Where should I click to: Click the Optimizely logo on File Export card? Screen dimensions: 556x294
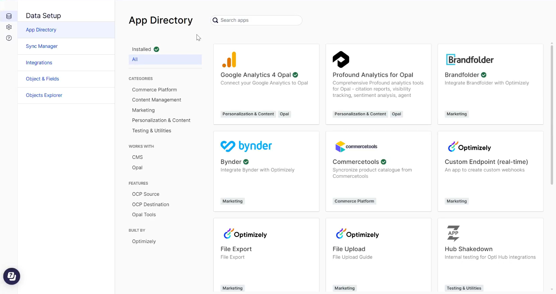click(245, 234)
